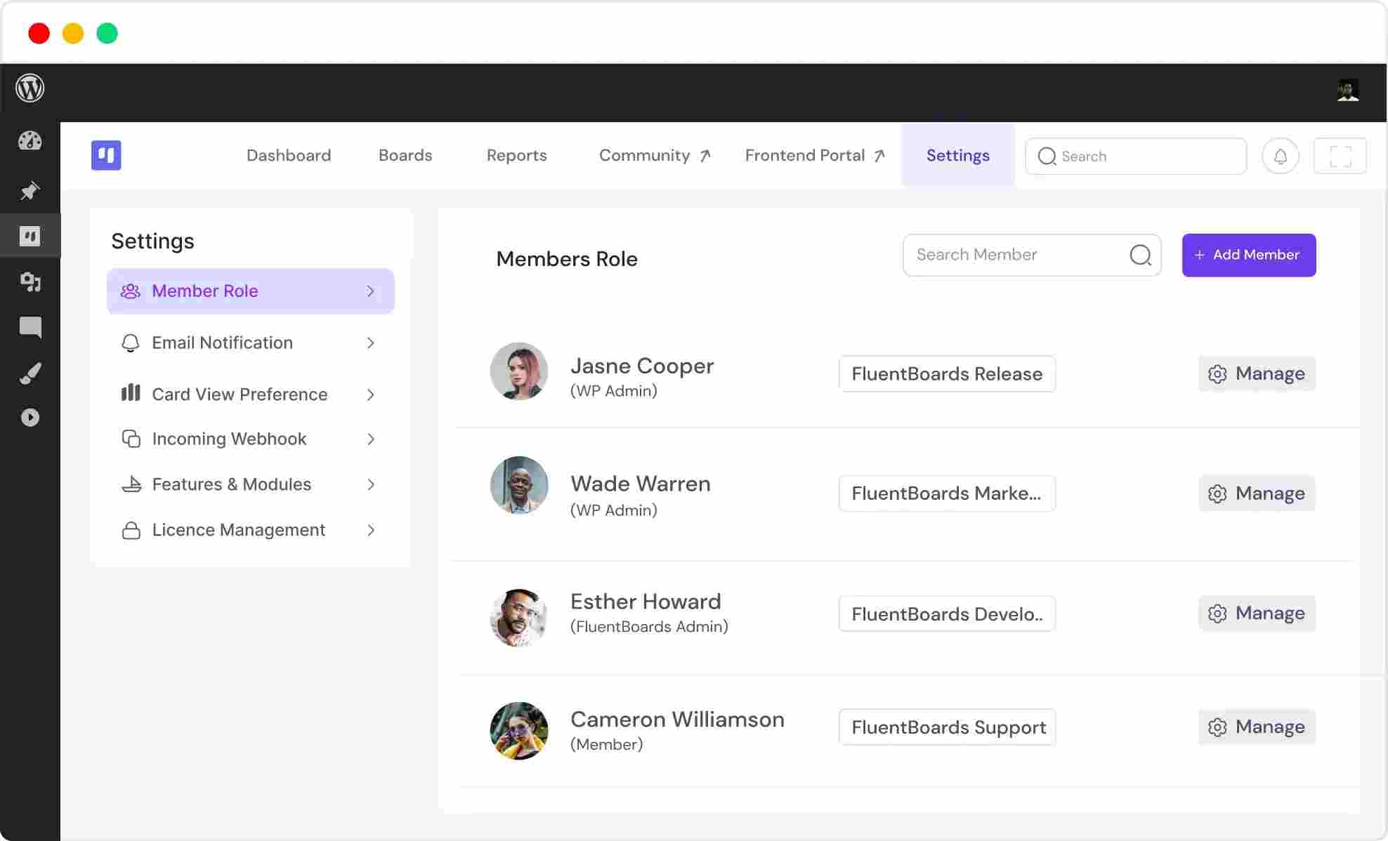Open the Dashboard tab
The width and height of the screenshot is (1388, 841).
coord(289,155)
